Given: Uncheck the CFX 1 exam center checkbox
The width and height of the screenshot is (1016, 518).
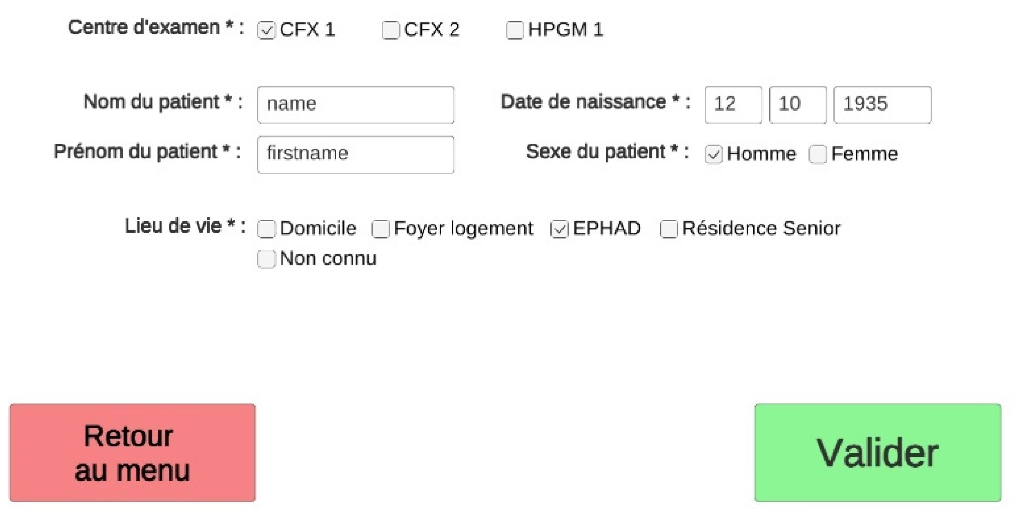Looking at the screenshot, I should (267, 30).
